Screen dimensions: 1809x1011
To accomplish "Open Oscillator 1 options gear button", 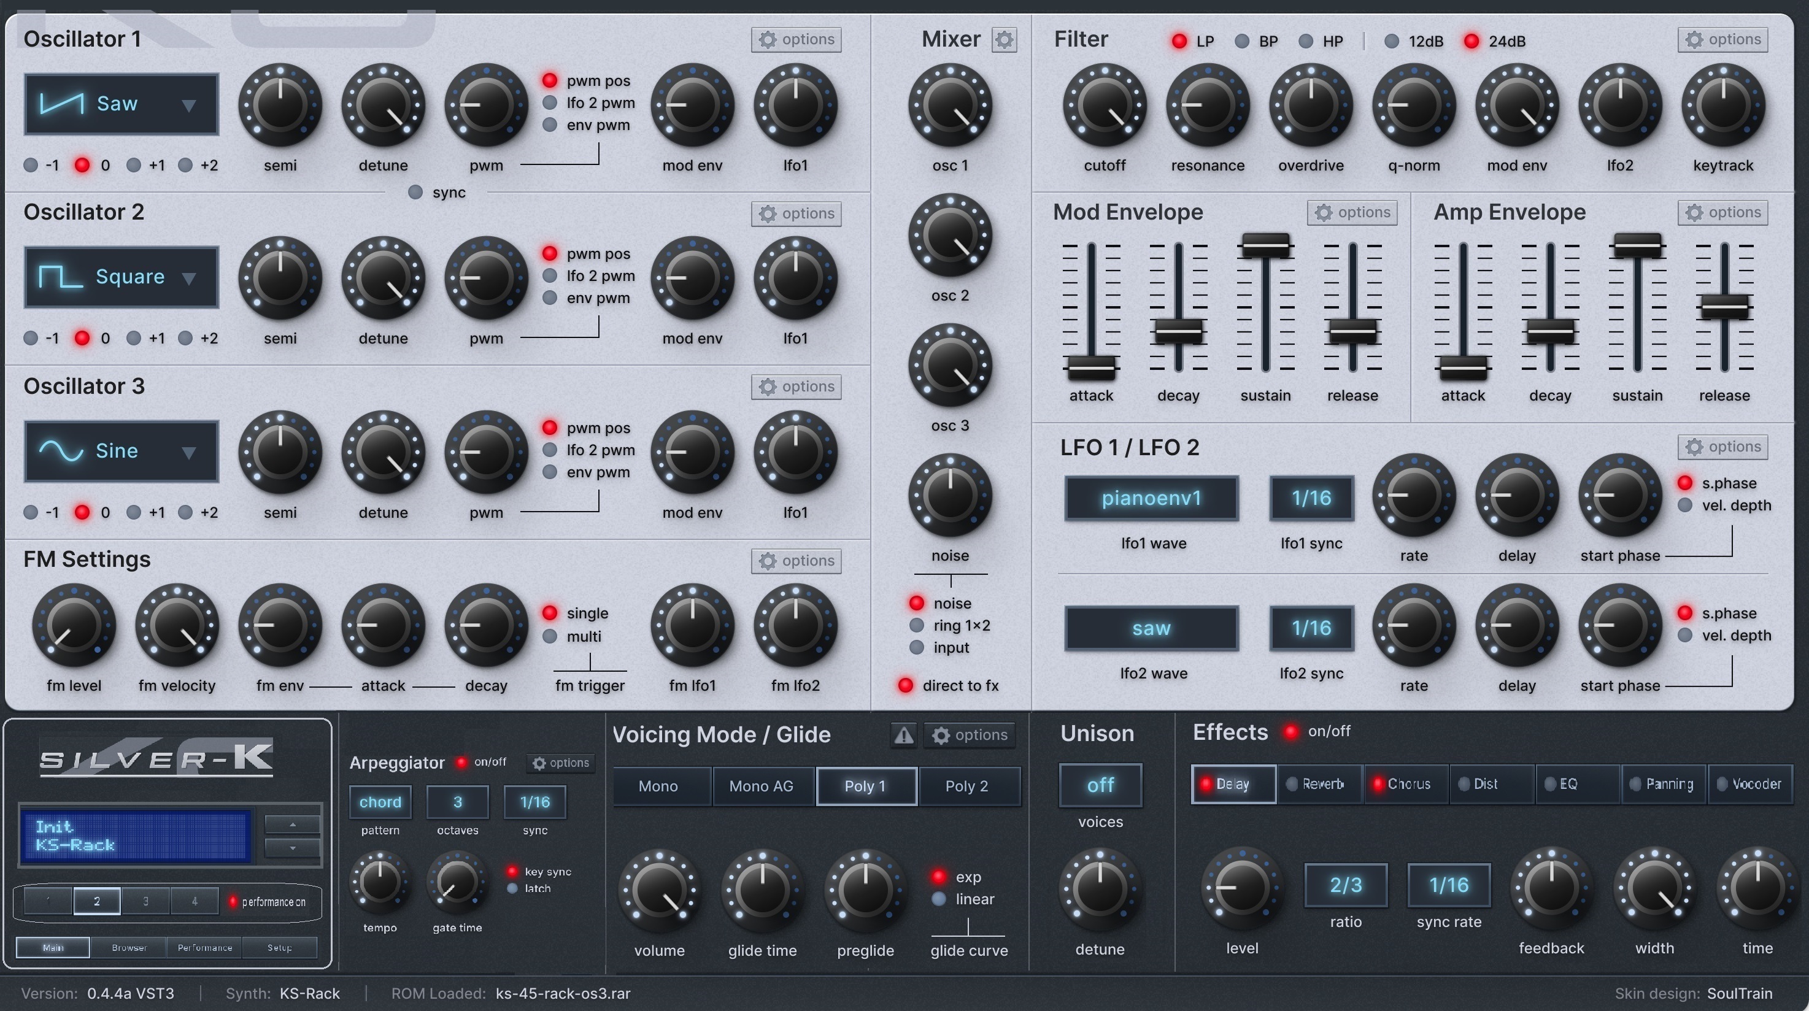I will click(796, 39).
